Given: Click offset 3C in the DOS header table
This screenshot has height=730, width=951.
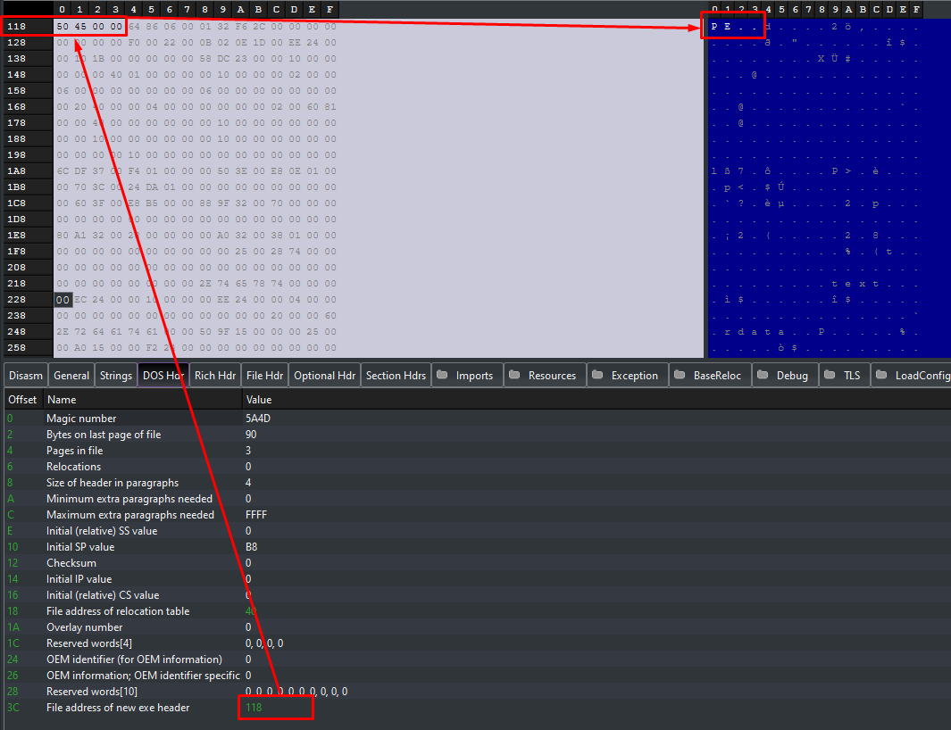Looking at the screenshot, I should tap(13, 708).
